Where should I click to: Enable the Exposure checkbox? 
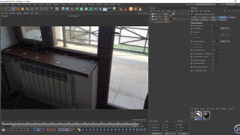pyautogui.click(x=212, y=32)
